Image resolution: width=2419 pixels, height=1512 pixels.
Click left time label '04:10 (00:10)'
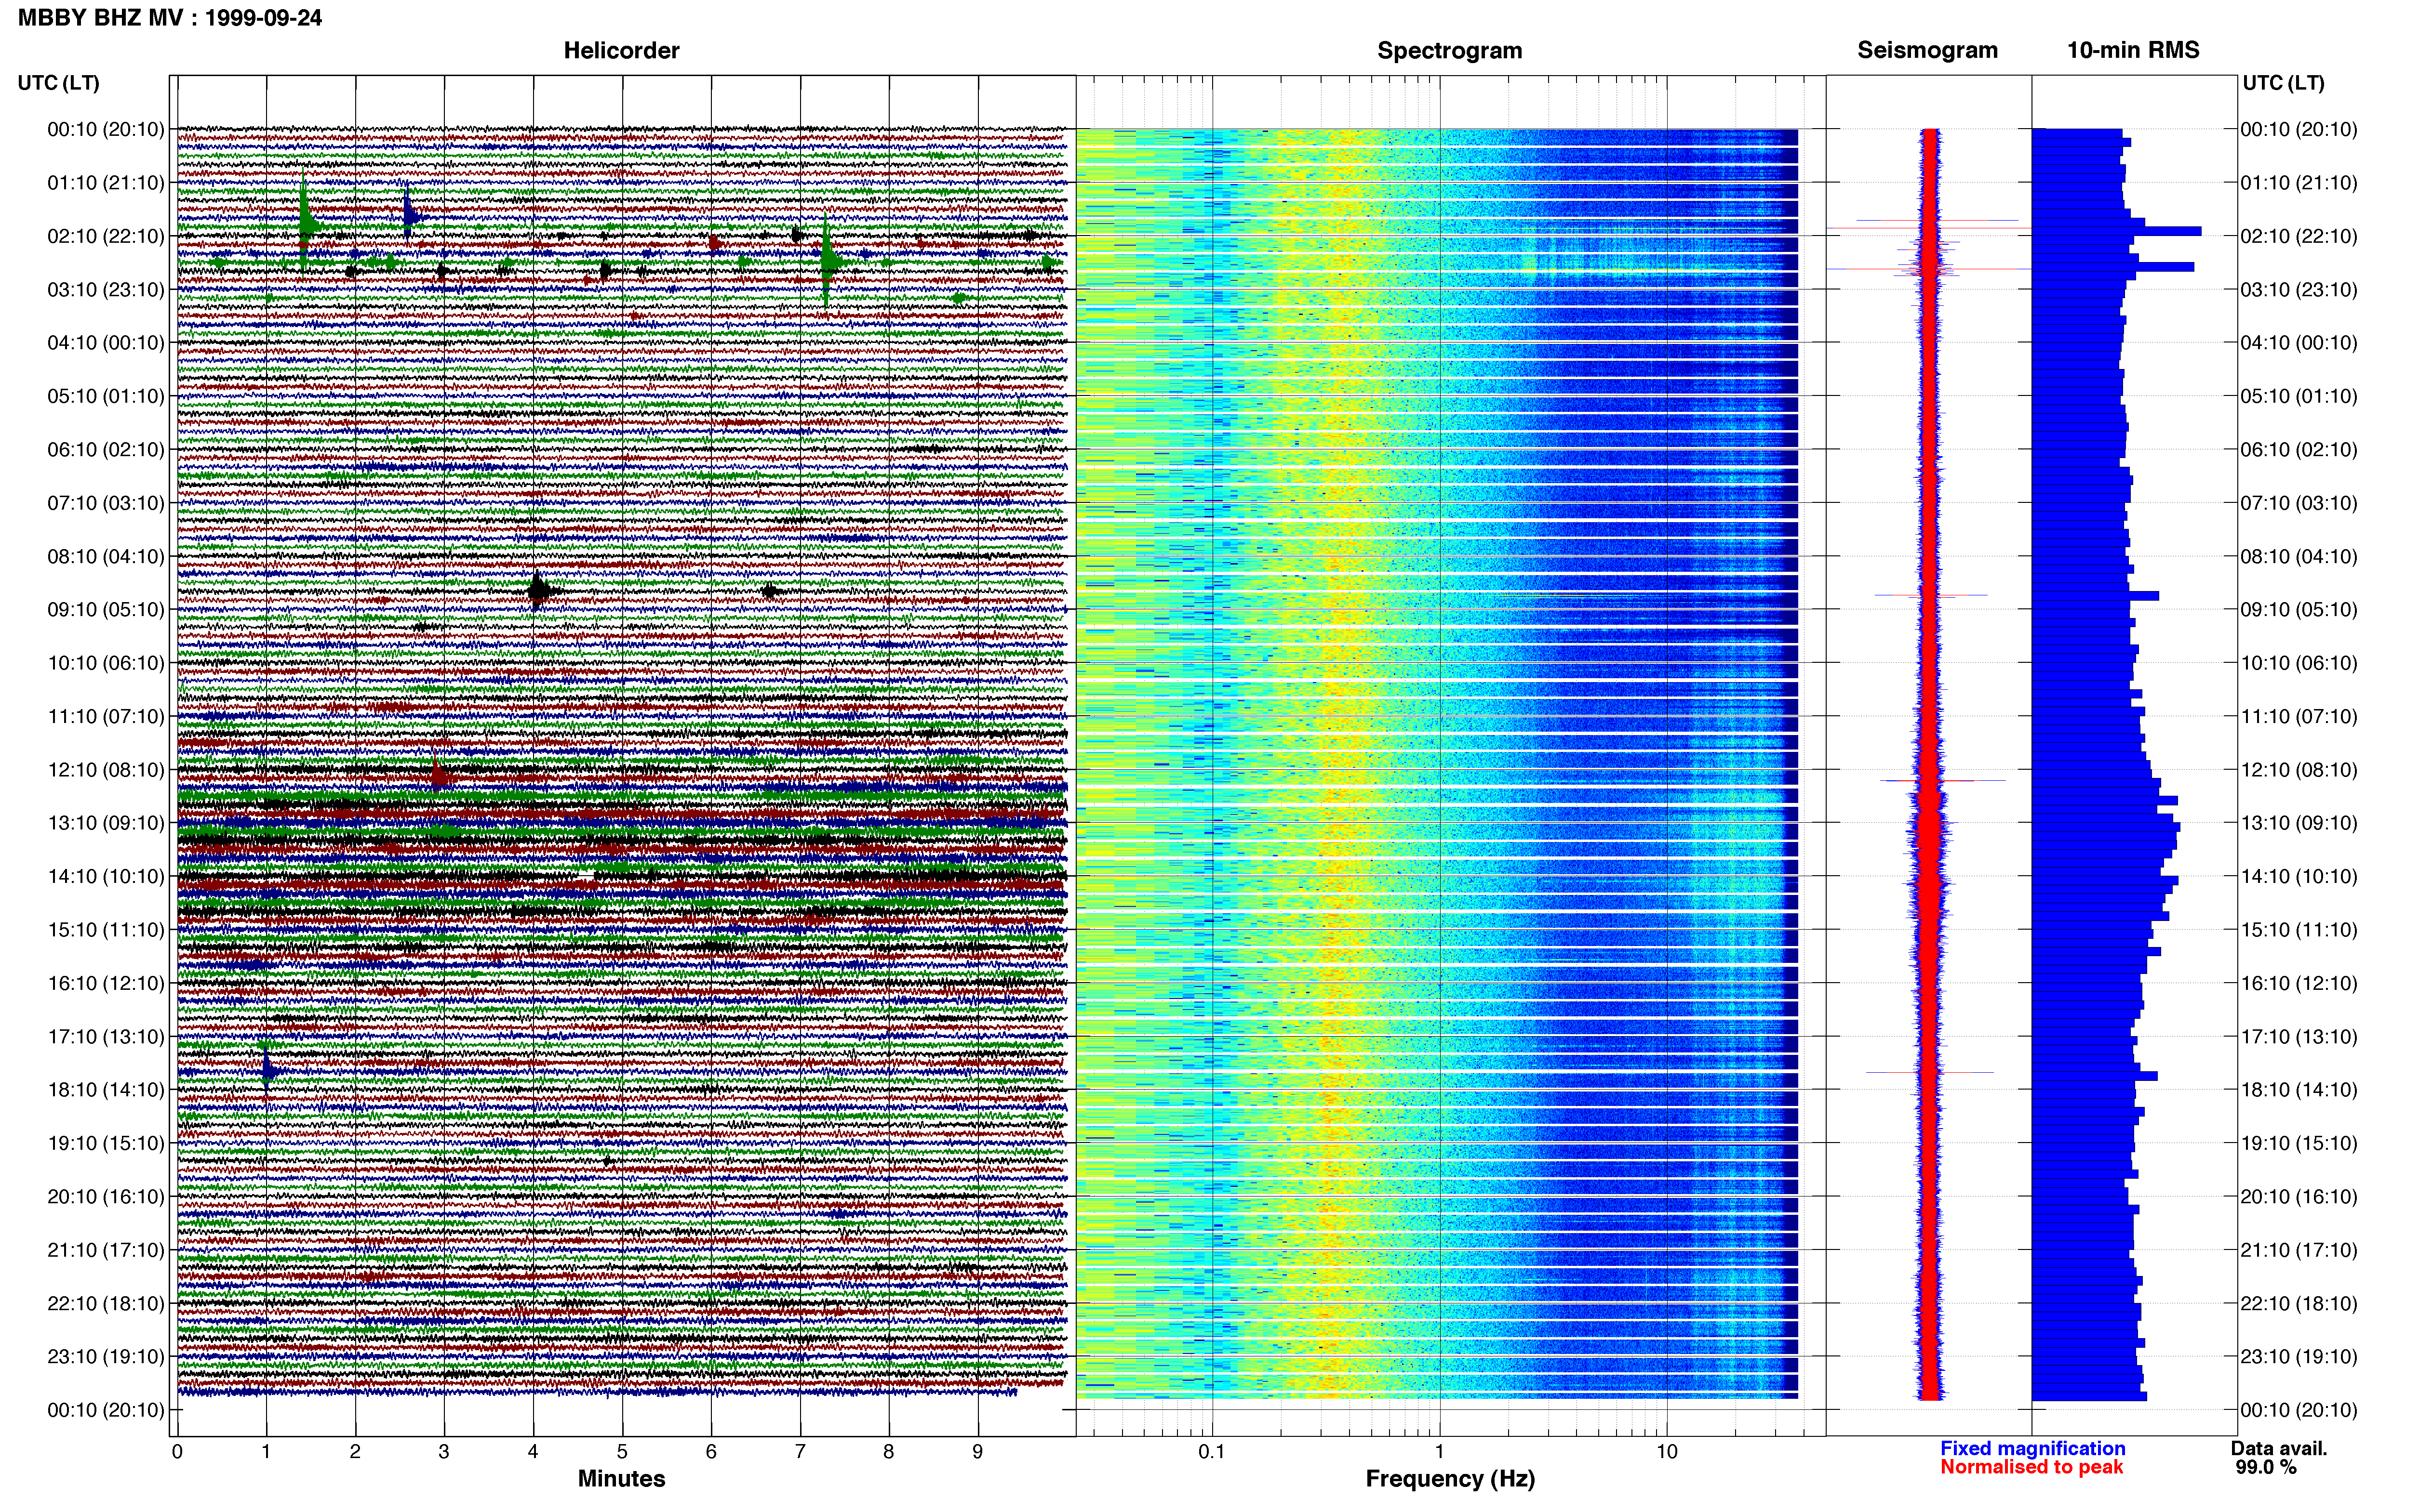pyautogui.click(x=106, y=343)
